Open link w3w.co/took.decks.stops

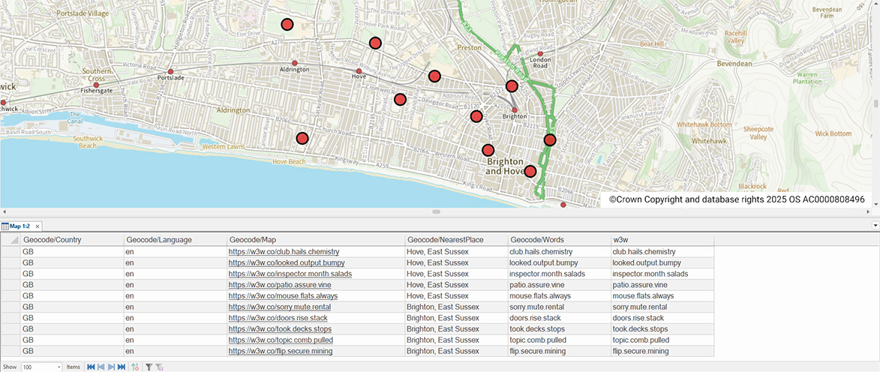tap(280, 328)
